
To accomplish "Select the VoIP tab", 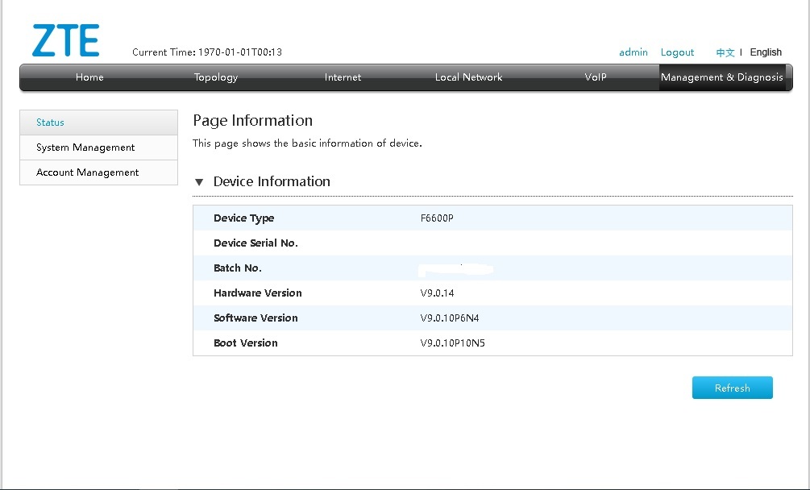I will tap(595, 77).
